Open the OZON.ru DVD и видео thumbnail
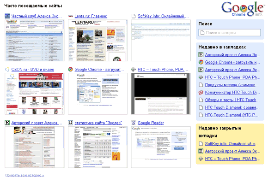Screen dimensions: 268x183 tap(35, 94)
